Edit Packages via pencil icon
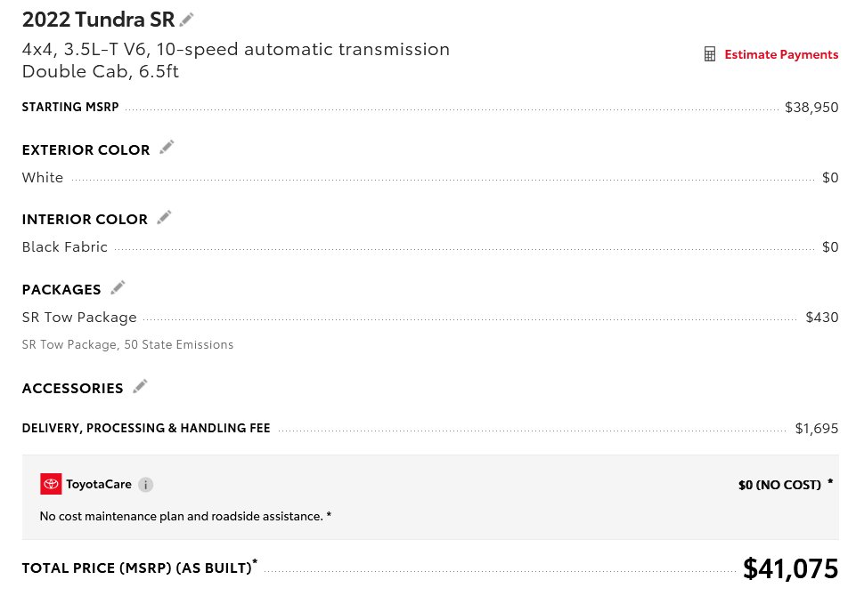This screenshot has width=856, height=596. point(118,287)
